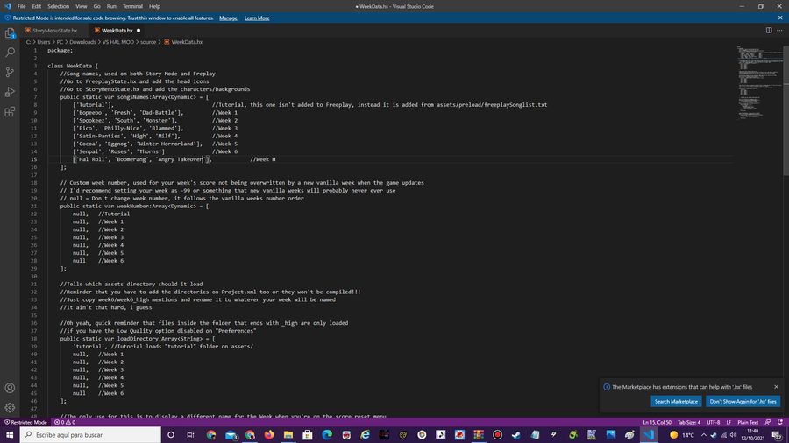Open Internet Explorer from the taskbar

click(366, 435)
